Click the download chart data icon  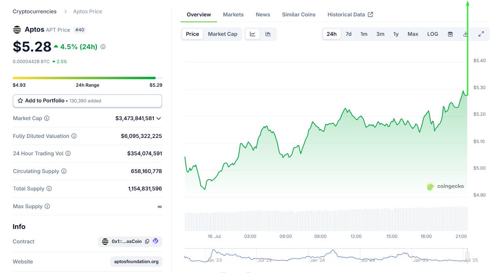[465, 34]
